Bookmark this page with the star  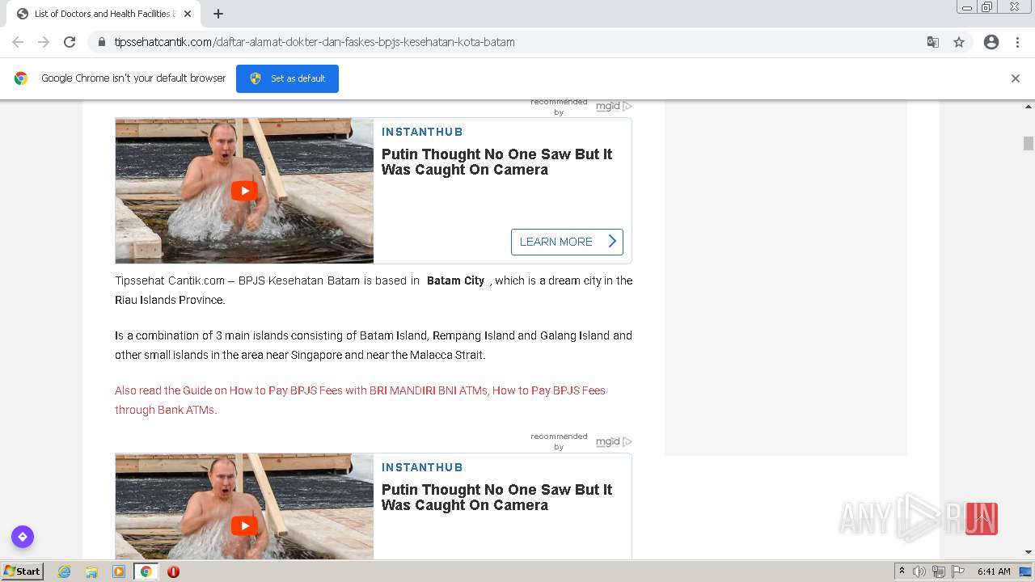[x=959, y=42]
